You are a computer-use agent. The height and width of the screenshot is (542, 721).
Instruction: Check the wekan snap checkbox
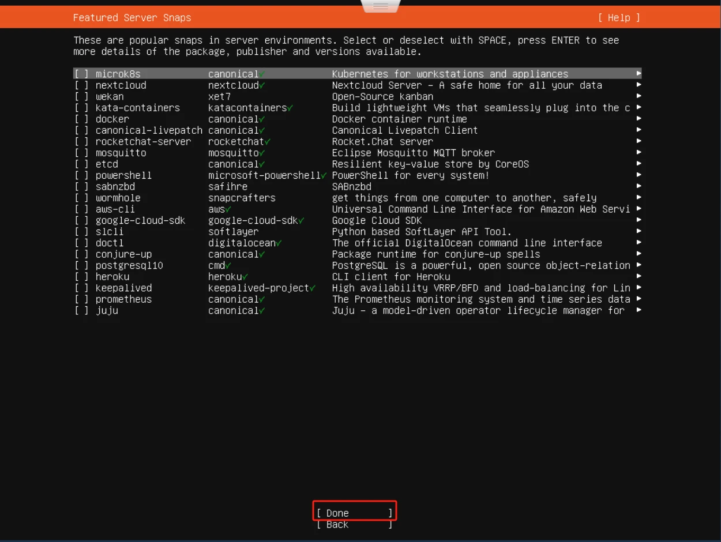pyautogui.click(x=81, y=96)
